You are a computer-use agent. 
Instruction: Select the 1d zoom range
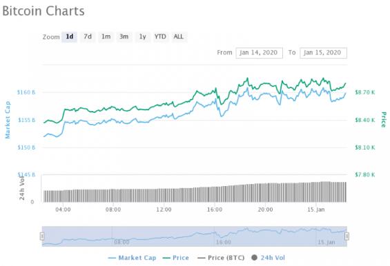(70, 37)
